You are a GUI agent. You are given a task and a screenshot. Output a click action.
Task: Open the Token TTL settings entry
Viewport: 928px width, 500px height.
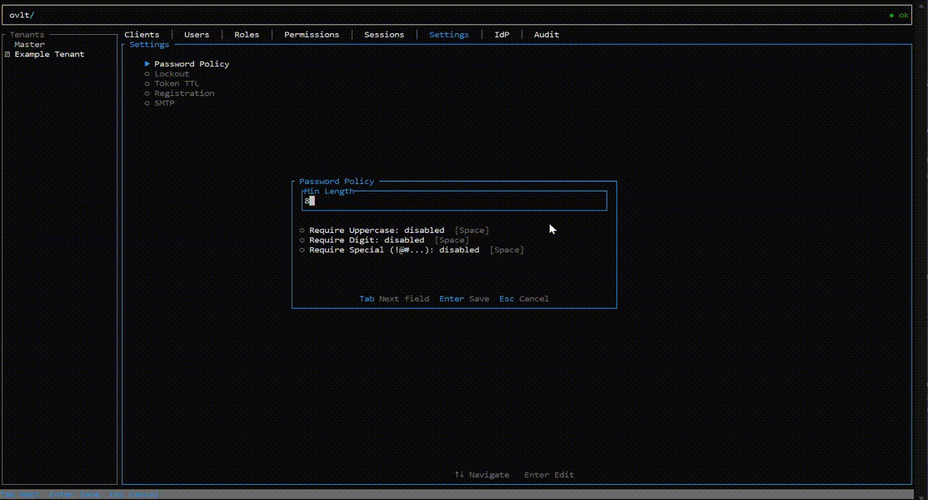[x=176, y=83]
